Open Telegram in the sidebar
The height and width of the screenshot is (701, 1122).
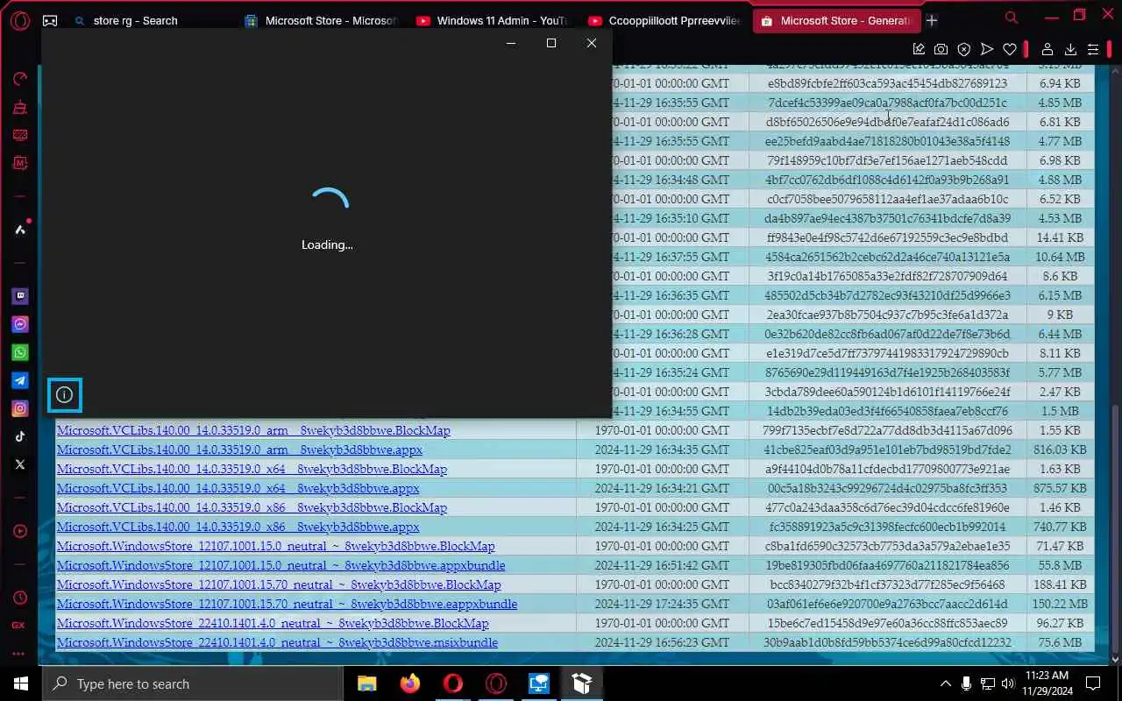pyautogui.click(x=19, y=380)
